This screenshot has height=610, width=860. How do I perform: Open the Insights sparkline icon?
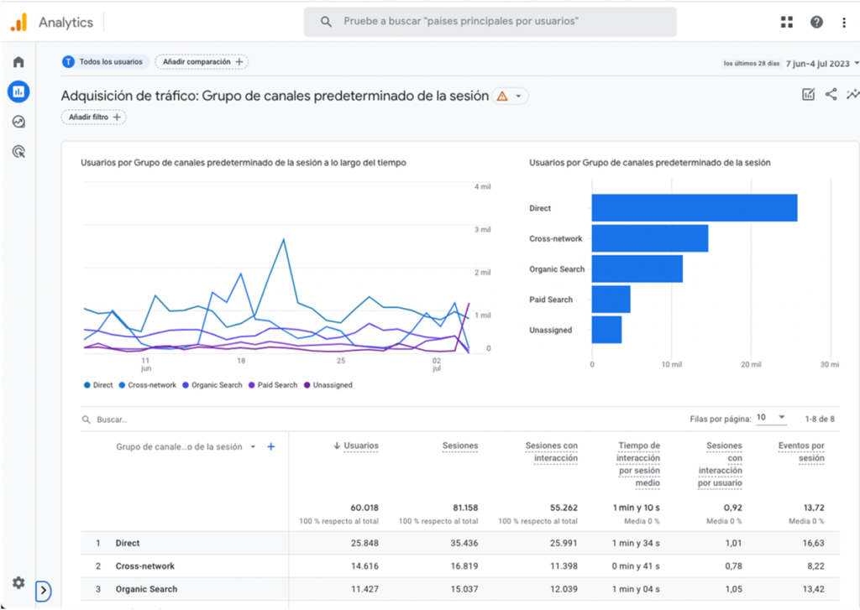tap(852, 95)
